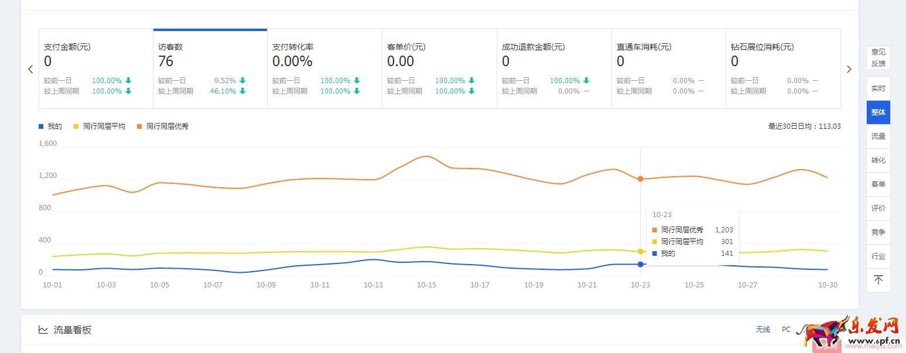Switch to 实时 realtime view

(878, 88)
